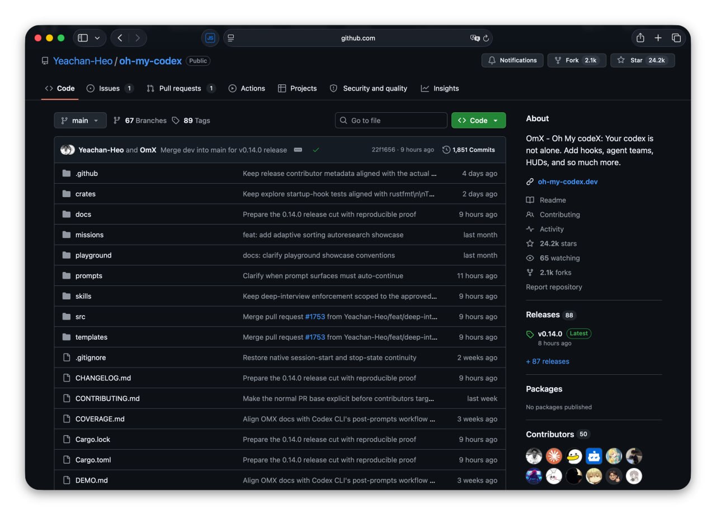Open the oh-my-codex.dev website link
716x515 pixels.
[x=567, y=182]
